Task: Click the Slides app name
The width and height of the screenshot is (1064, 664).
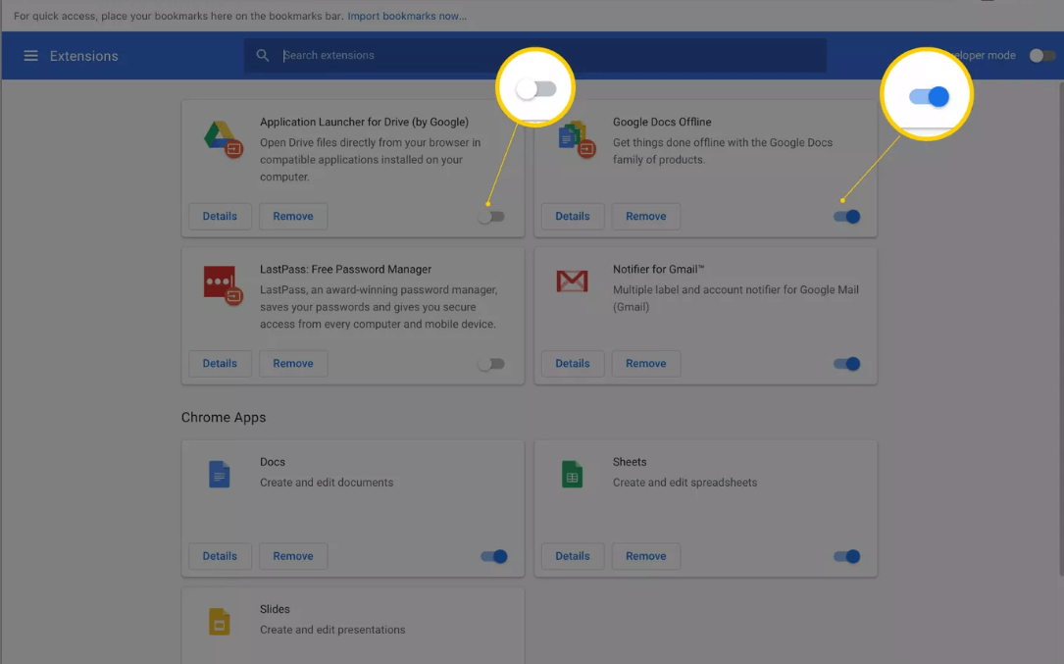Action: tap(275, 610)
